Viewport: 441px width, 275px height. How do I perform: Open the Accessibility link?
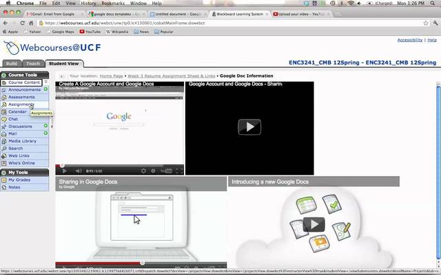pyautogui.click(x=410, y=40)
